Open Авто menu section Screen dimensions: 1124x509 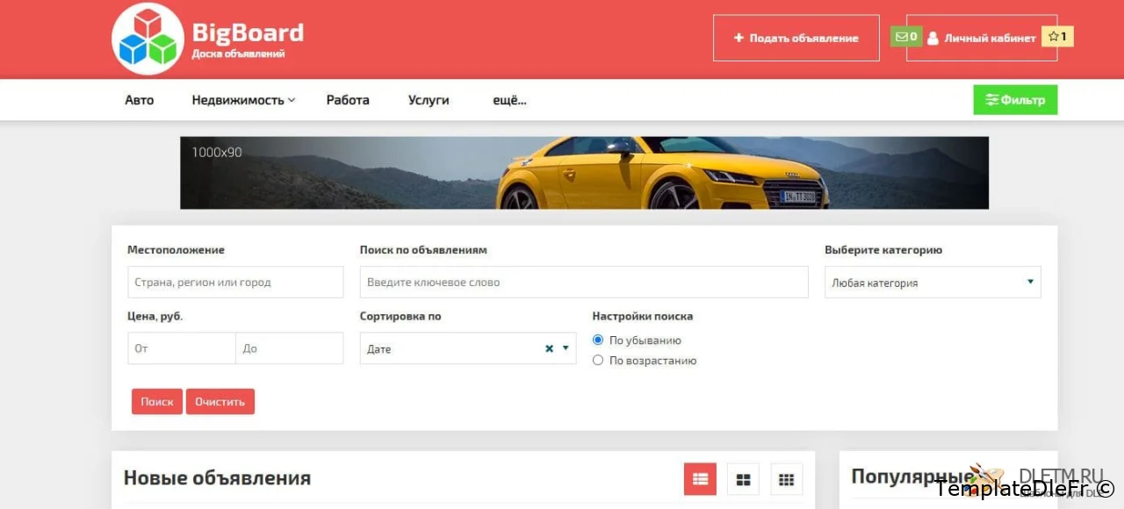tap(139, 100)
